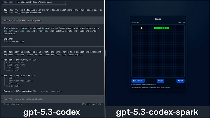This screenshot has height=118, width=210.
Task: Click the 'gpt-5.3-codex' caption
Action: 52,112
